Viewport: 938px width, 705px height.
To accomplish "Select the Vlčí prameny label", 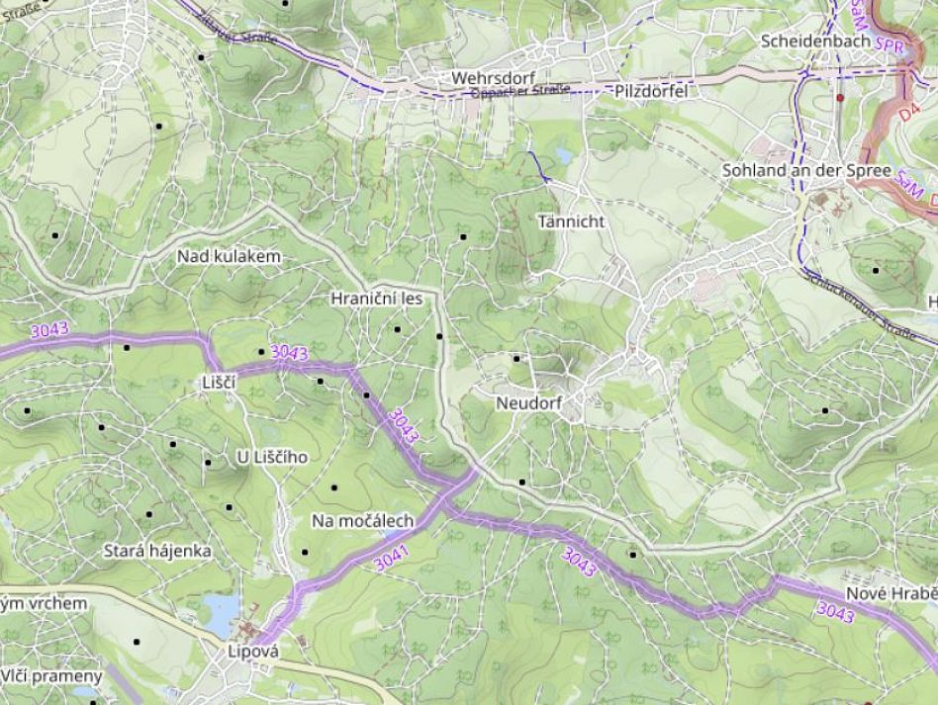I will pos(51,676).
